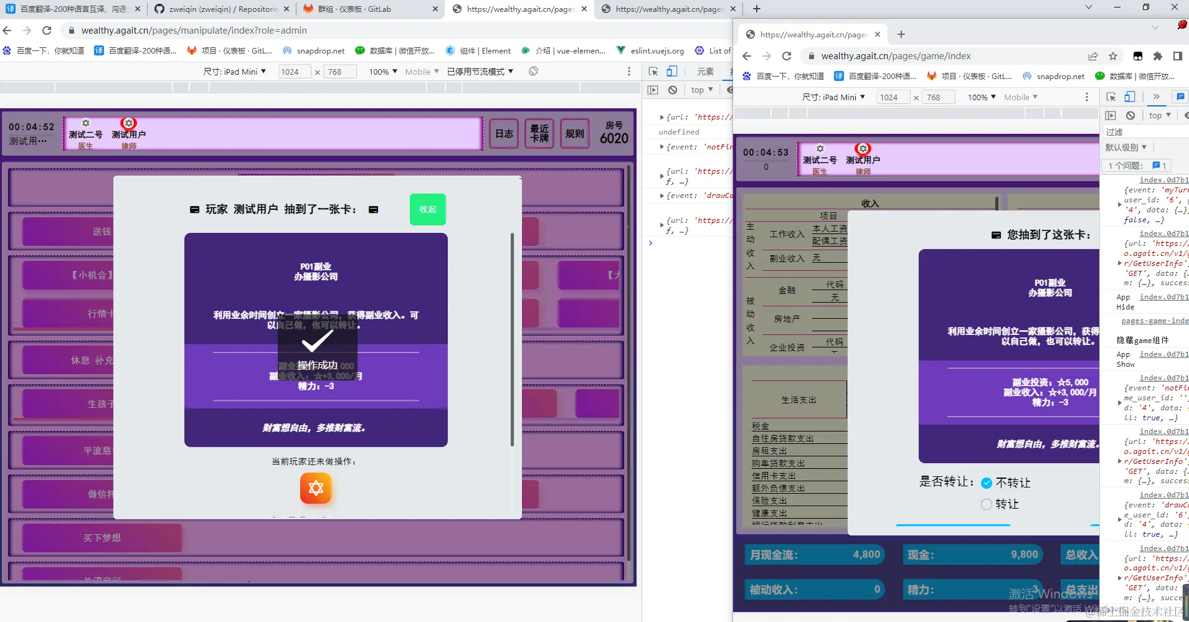Switch to the 元素 panel in left DevTools

click(x=705, y=72)
